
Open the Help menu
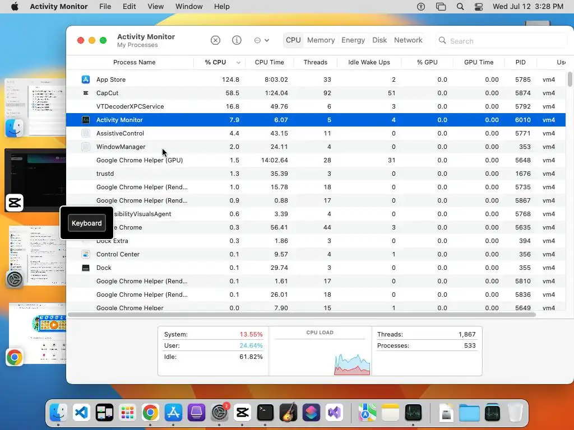point(221,7)
